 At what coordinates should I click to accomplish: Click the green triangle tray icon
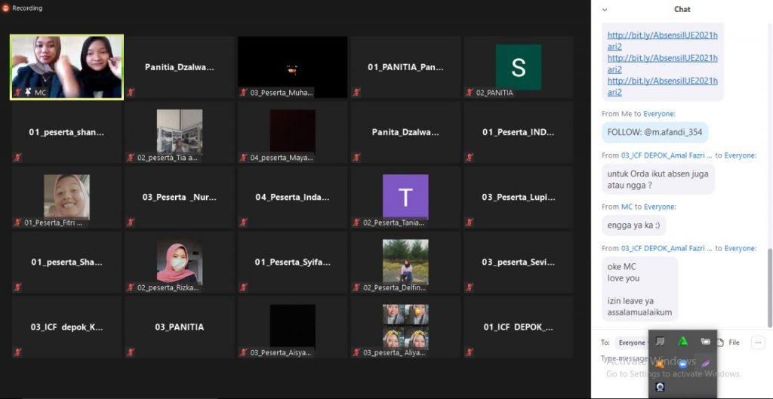682,342
